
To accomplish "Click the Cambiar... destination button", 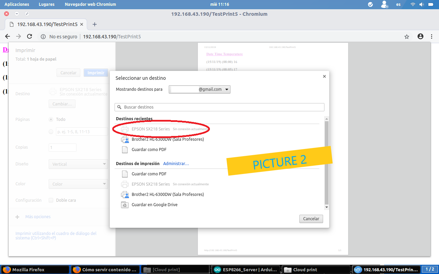I will [62, 104].
